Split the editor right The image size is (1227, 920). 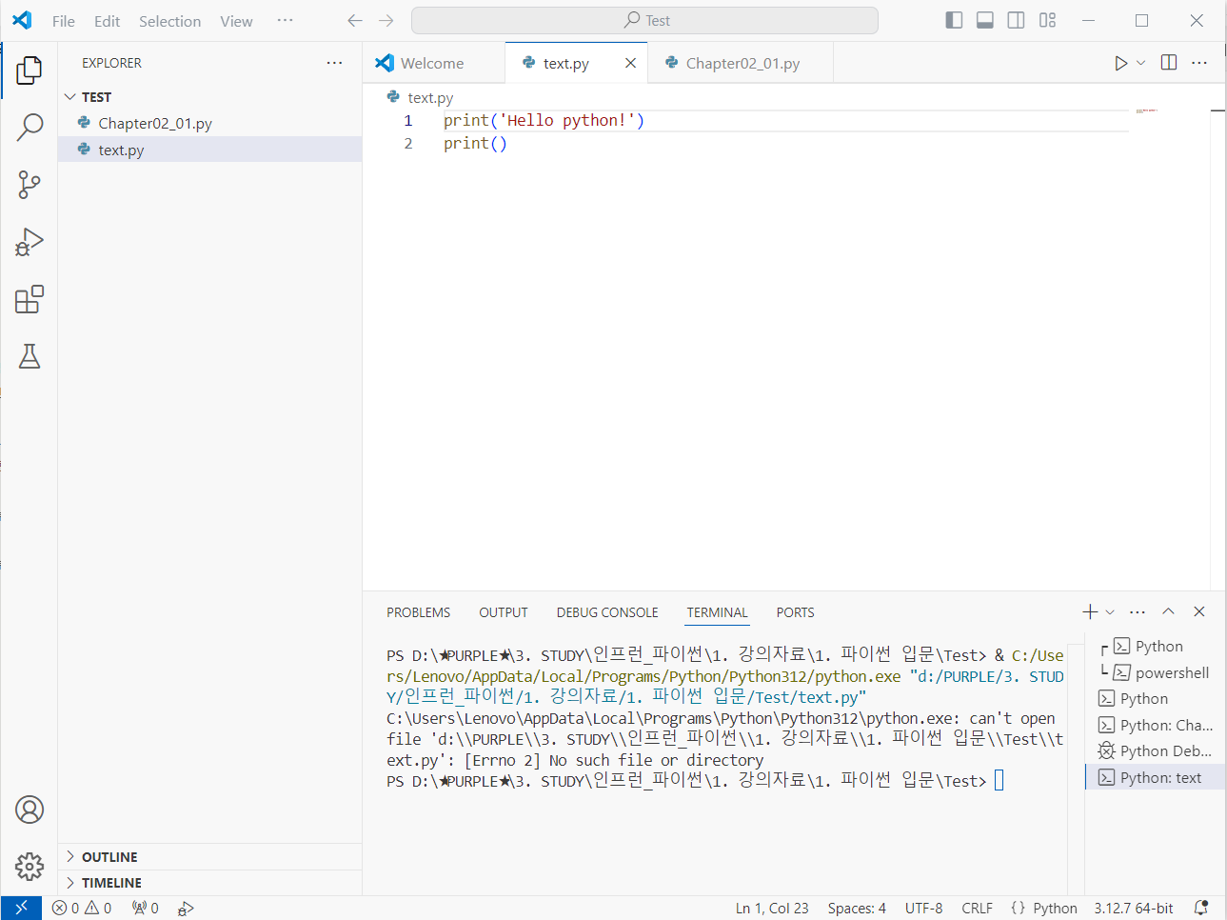click(1169, 63)
